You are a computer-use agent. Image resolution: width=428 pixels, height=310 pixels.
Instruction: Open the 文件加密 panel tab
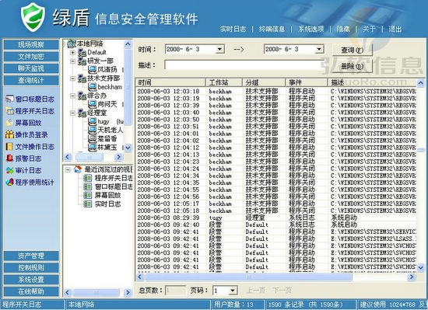click(31, 57)
